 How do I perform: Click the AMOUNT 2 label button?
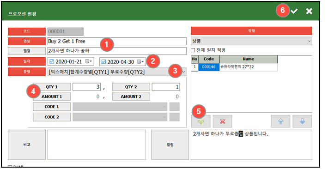[x=131, y=97]
